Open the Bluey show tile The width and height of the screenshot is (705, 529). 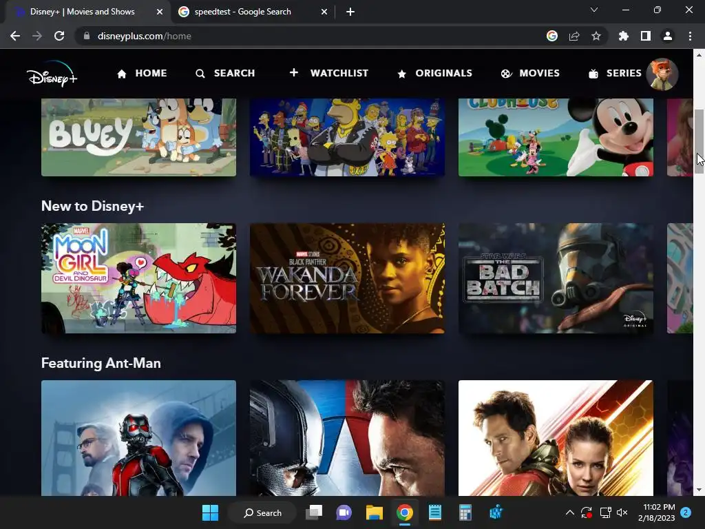pyautogui.click(x=138, y=137)
